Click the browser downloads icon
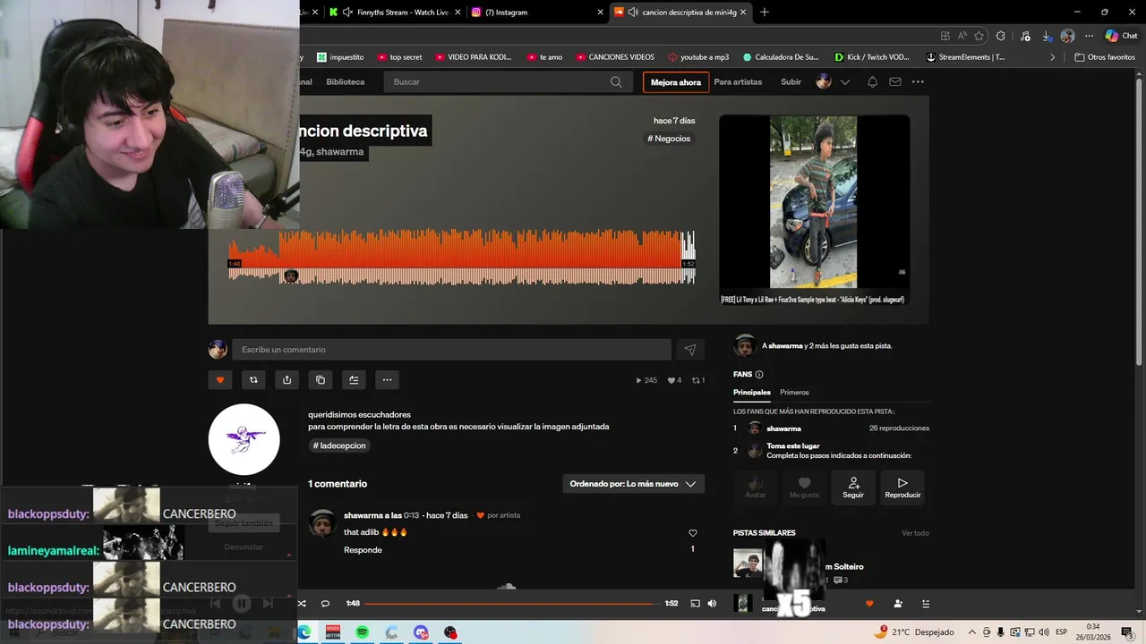Image resolution: width=1146 pixels, height=644 pixels. coord(1047,36)
